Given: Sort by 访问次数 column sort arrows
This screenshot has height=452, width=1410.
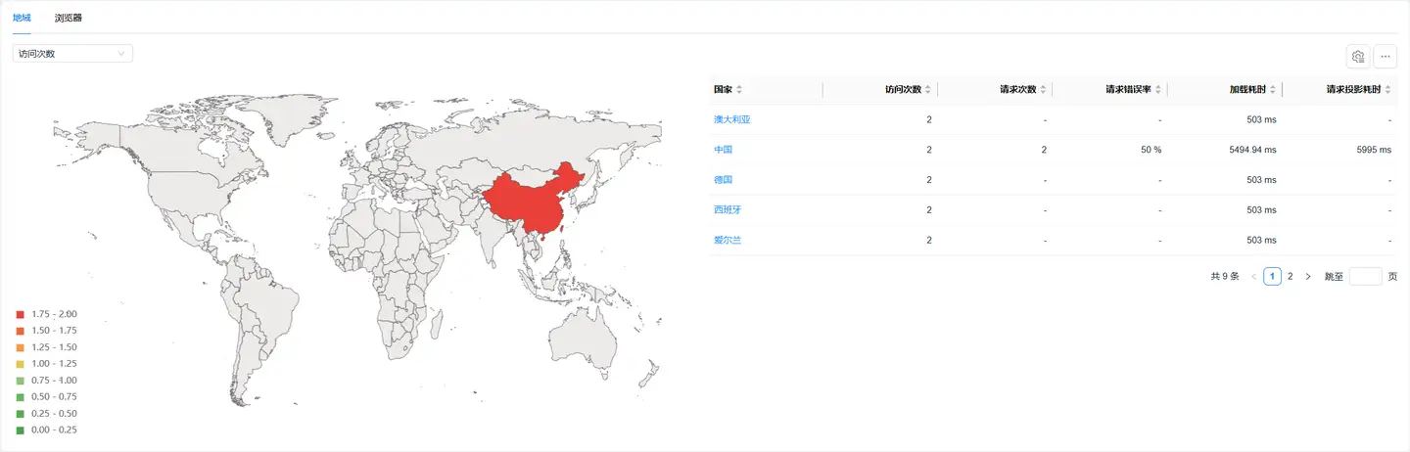Looking at the screenshot, I should [927, 90].
